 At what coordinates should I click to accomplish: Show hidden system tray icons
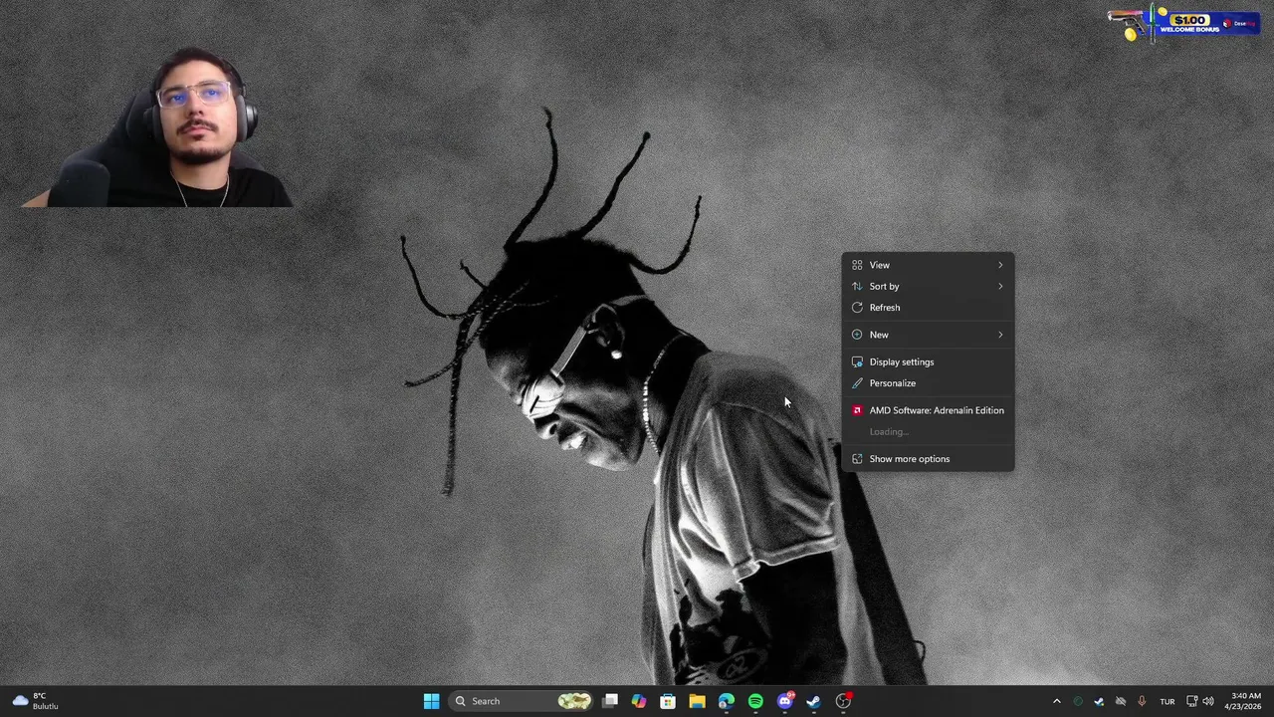click(1056, 701)
